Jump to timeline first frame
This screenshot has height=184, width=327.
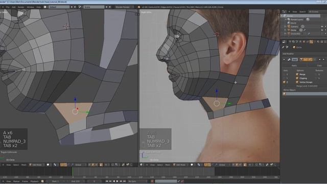[x=107, y=181]
